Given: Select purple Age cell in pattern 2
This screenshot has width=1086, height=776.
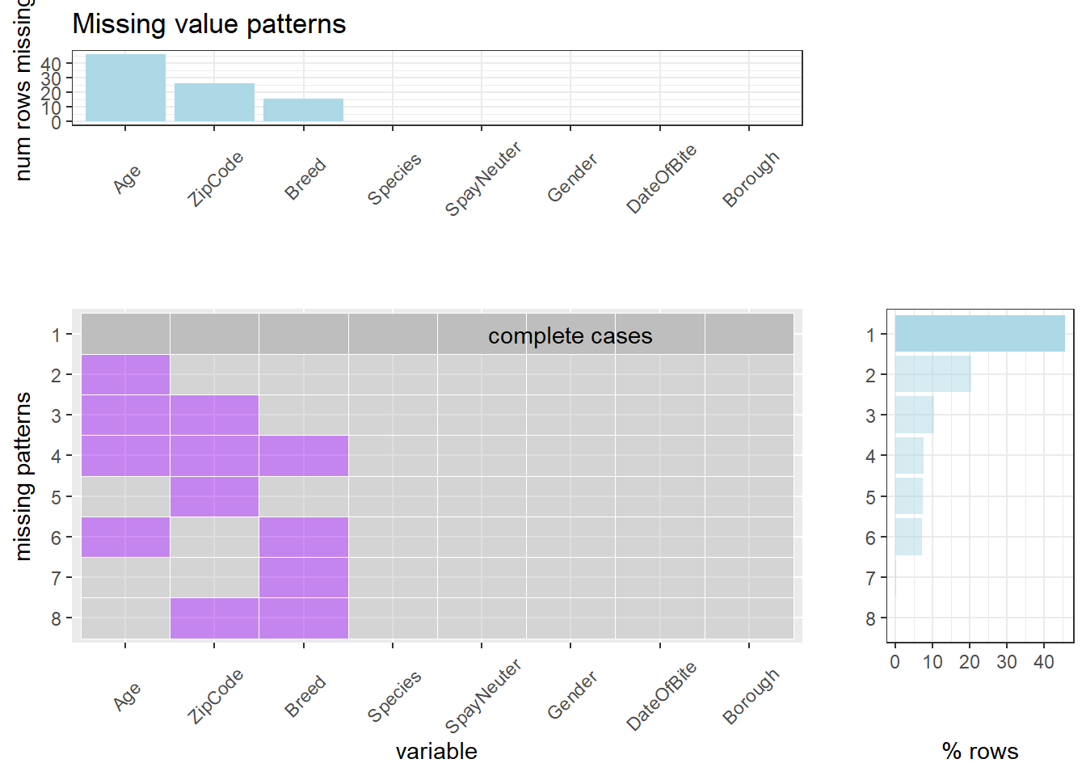Looking at the screenshot, I should pos(125,375).
